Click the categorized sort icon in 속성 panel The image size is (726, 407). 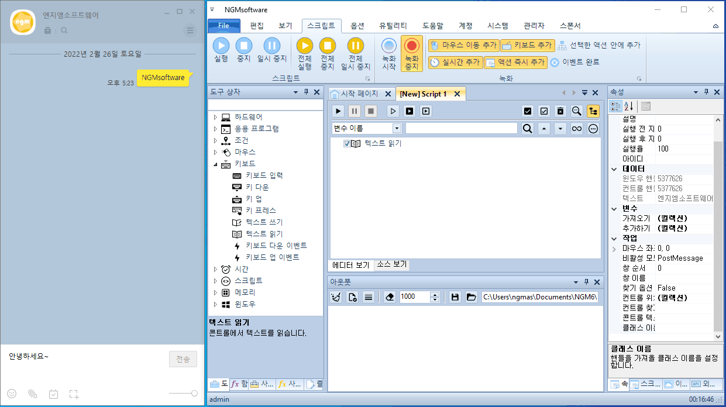click(616, 106)
